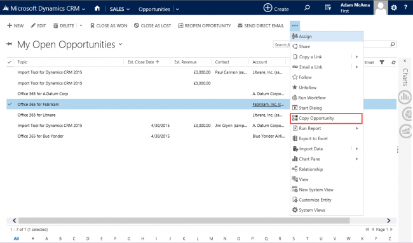The image size is (413, 243).
Task: Click the Create plus icon
Action: point(267,8)
